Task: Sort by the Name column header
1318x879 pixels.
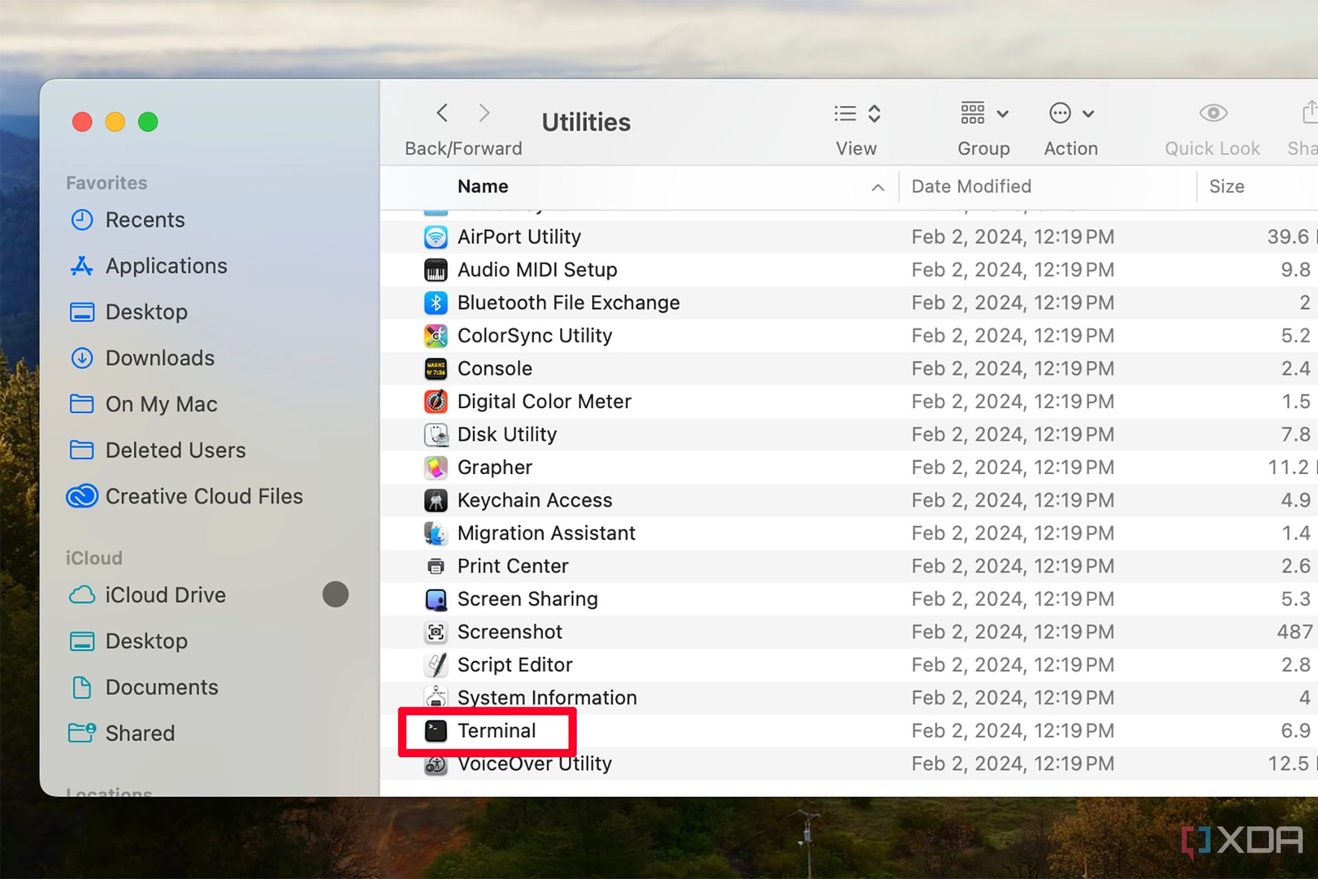Action: pyautogui.click(x=483, y=186)
